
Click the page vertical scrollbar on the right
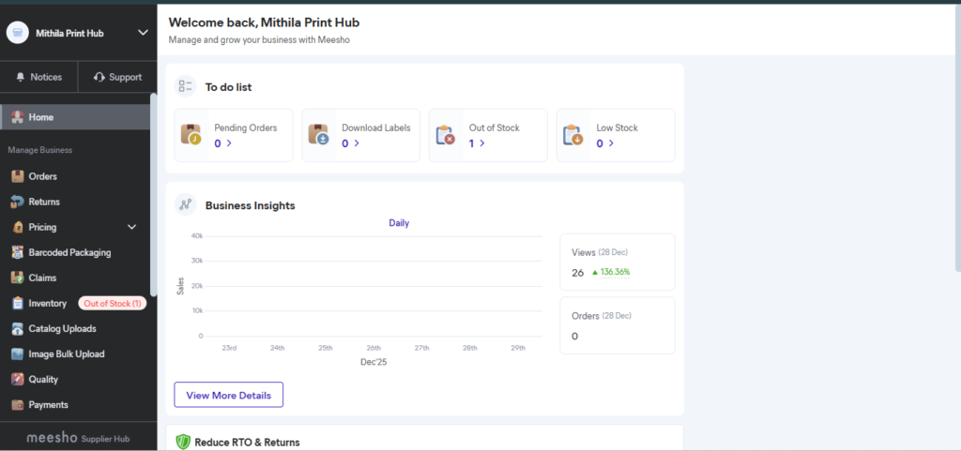[x=957, y=136]
